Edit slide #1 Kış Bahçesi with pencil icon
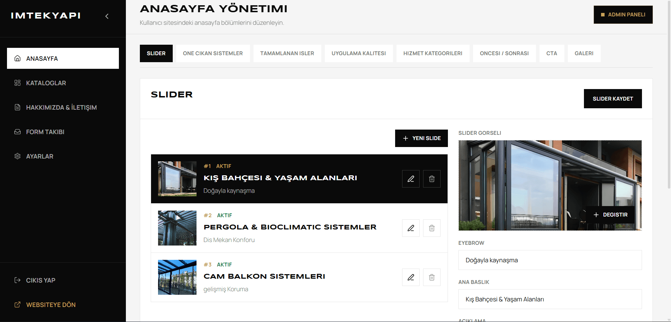 pos(411,179)
